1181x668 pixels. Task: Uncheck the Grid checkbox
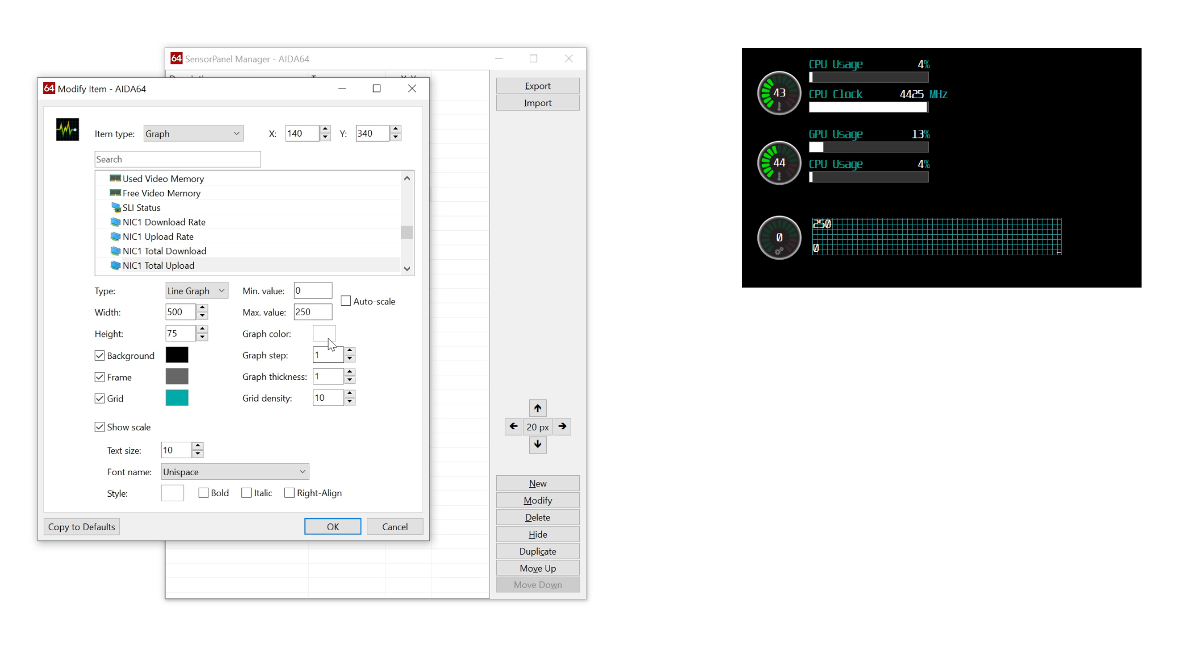pos(100,399)
